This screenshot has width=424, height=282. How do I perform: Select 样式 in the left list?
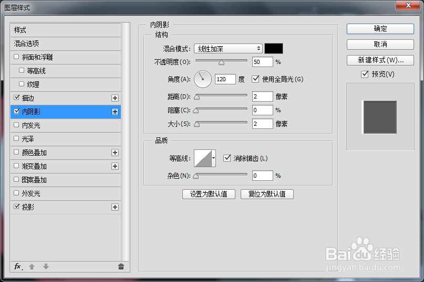[x=66, y=30]
